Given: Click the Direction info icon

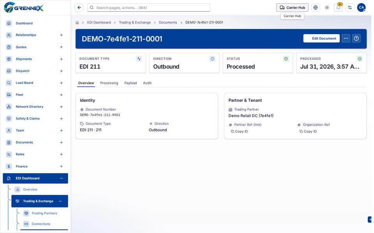Looking at the screenshot, I should [x=212, y=59].
